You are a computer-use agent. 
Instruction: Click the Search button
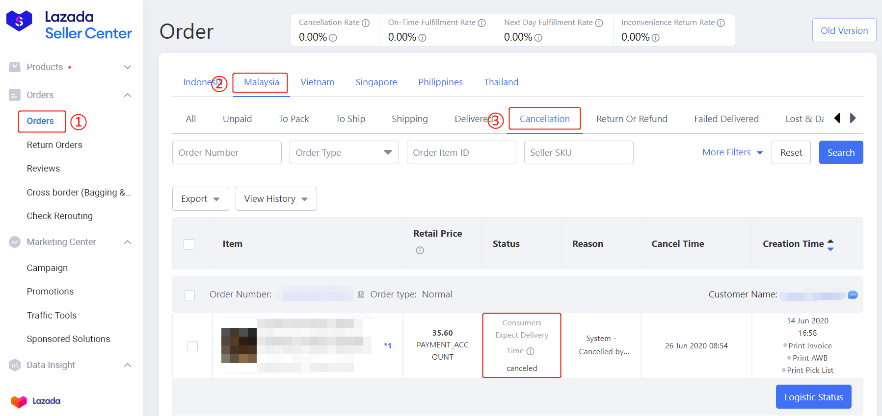(841, 152)
